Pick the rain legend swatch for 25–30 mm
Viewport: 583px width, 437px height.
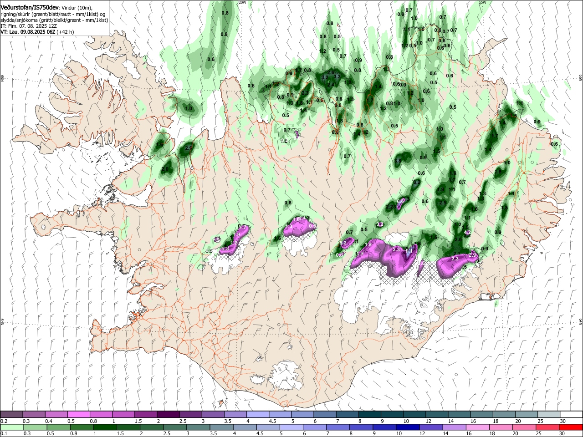point(547,427)
